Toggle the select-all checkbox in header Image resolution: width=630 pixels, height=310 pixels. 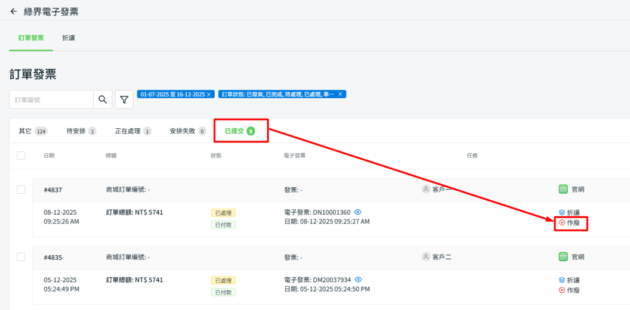pyautogui.click(x=21, y=156)
